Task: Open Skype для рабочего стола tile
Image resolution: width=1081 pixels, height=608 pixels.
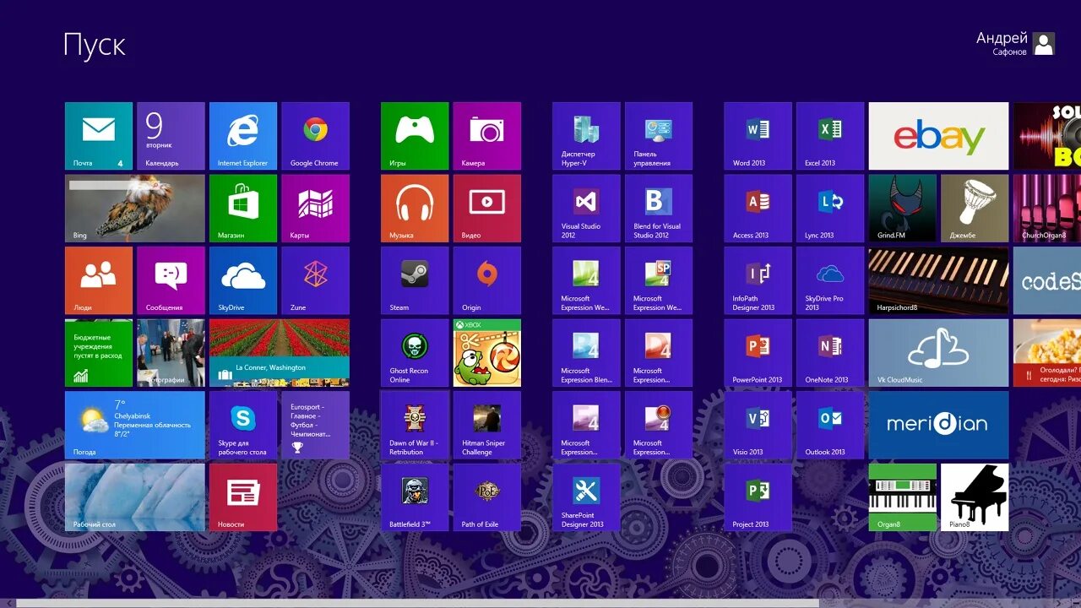Action: [243, 425]
